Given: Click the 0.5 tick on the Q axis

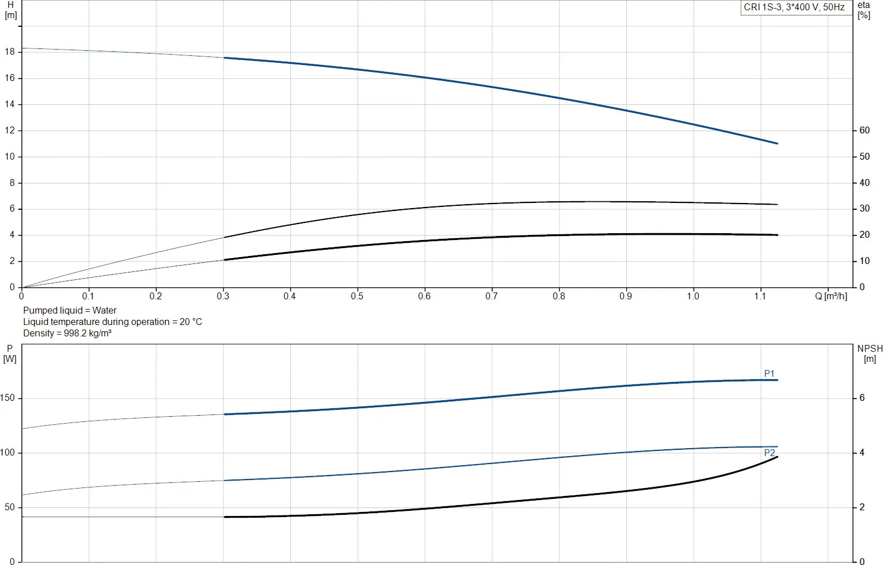Looking at the screenshot, I should (x=357, y=296).
